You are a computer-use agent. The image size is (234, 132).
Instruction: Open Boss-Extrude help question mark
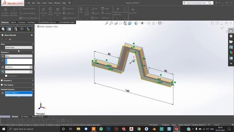coord(32,35)
